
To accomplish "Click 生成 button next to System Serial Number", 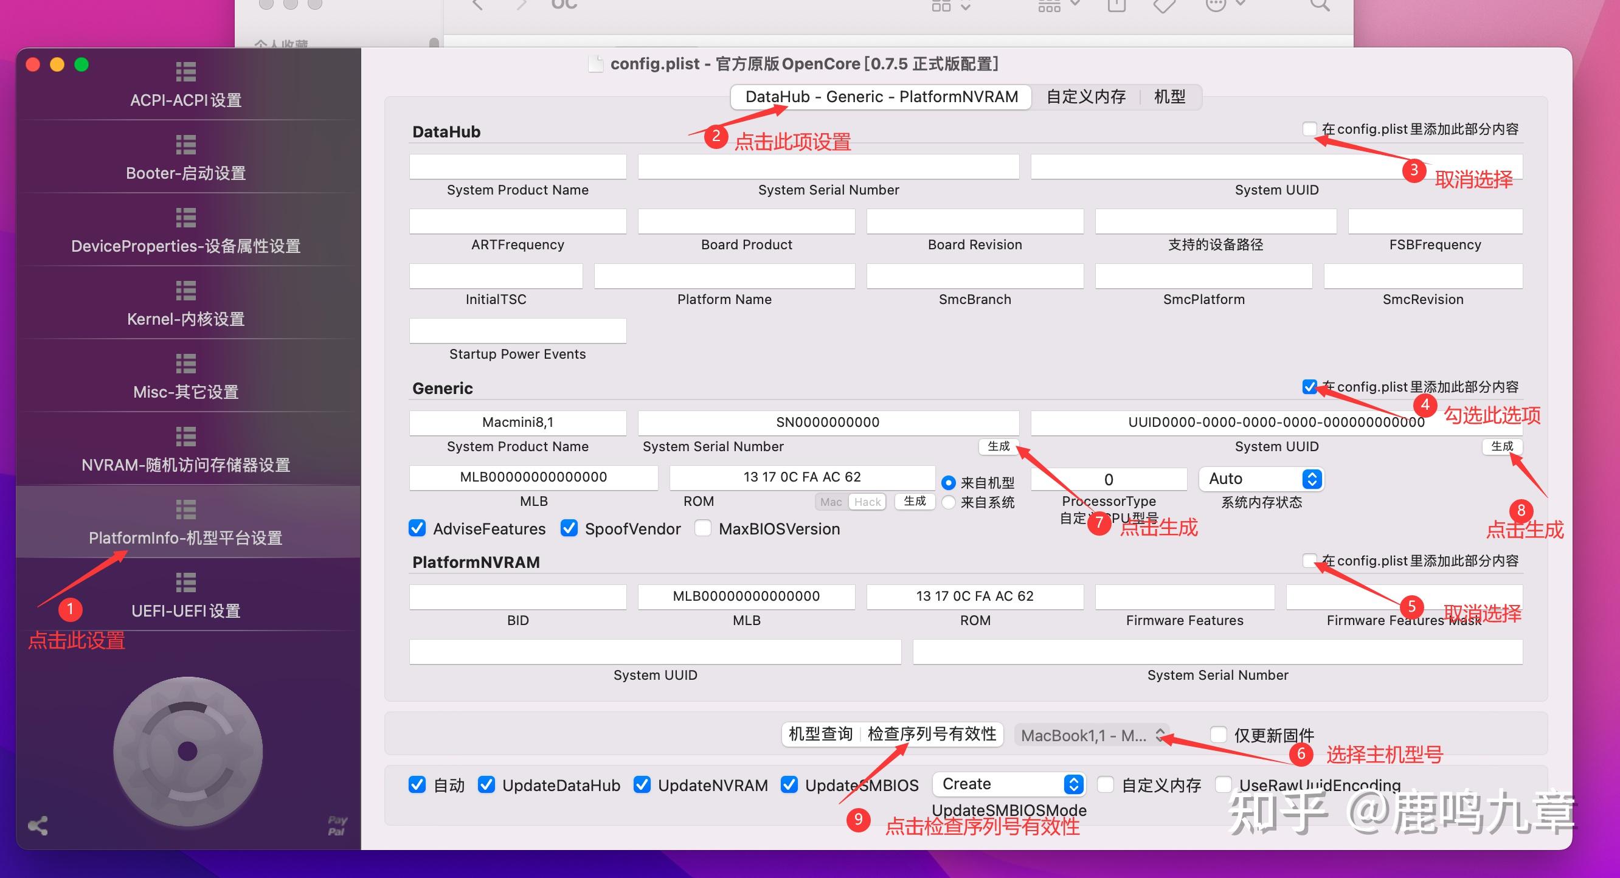I will coord(998,446).
